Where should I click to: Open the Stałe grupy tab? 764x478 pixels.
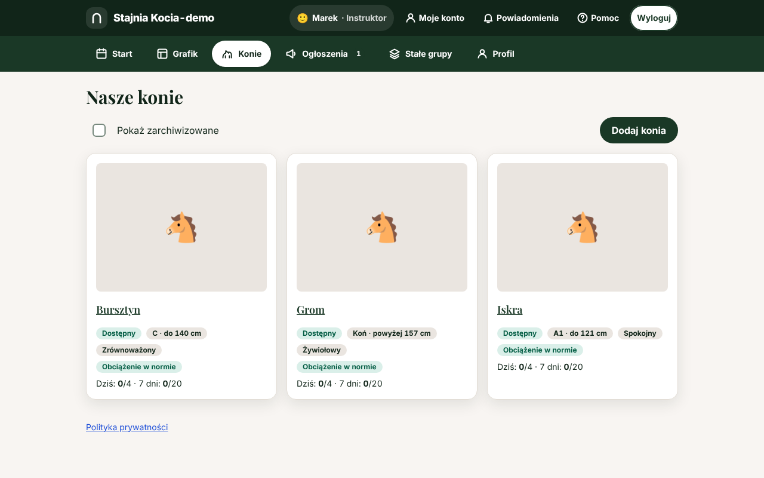pos(420,54)
